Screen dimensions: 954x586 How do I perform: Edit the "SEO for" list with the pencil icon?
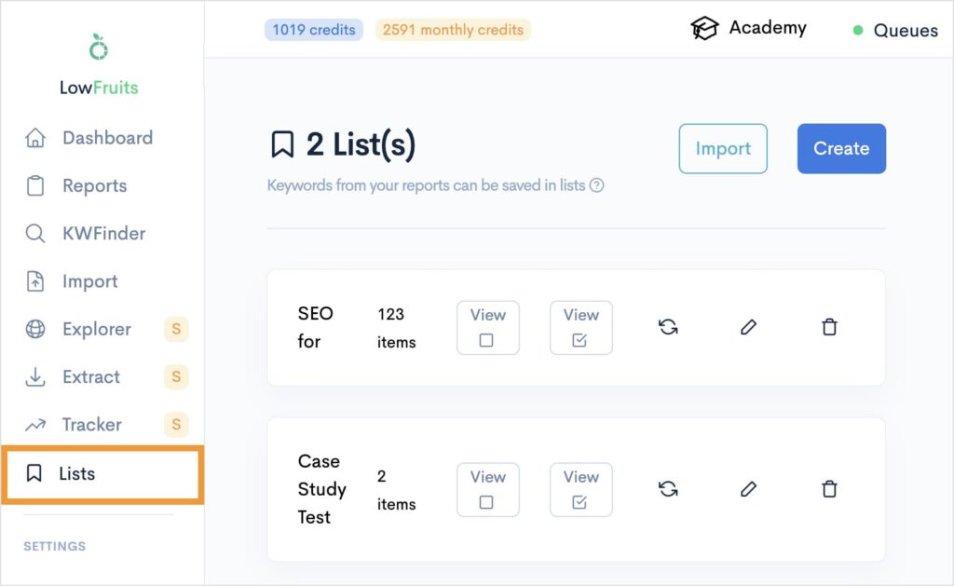point(748,327)
